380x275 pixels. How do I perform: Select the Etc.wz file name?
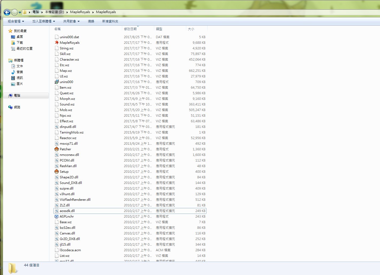[x=64, y=65]
